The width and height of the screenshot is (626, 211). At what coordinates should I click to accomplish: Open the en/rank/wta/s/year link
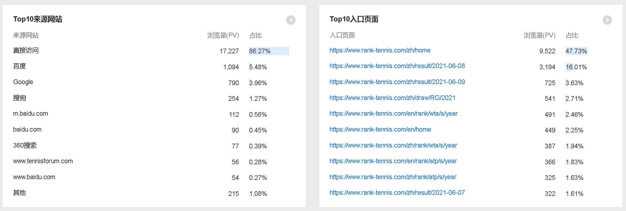(393, 114)
